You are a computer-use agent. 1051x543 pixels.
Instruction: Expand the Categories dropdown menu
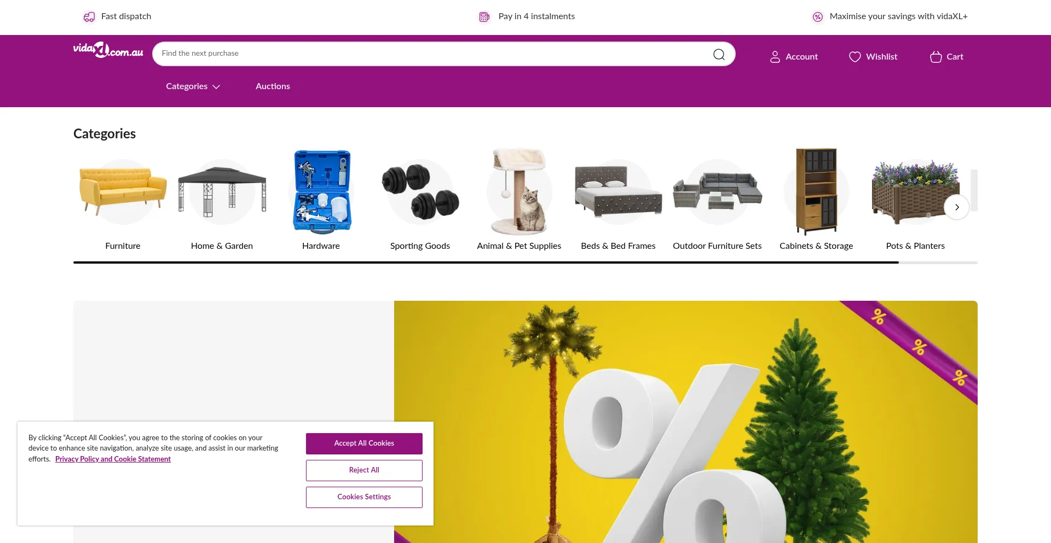click(193, 86)
